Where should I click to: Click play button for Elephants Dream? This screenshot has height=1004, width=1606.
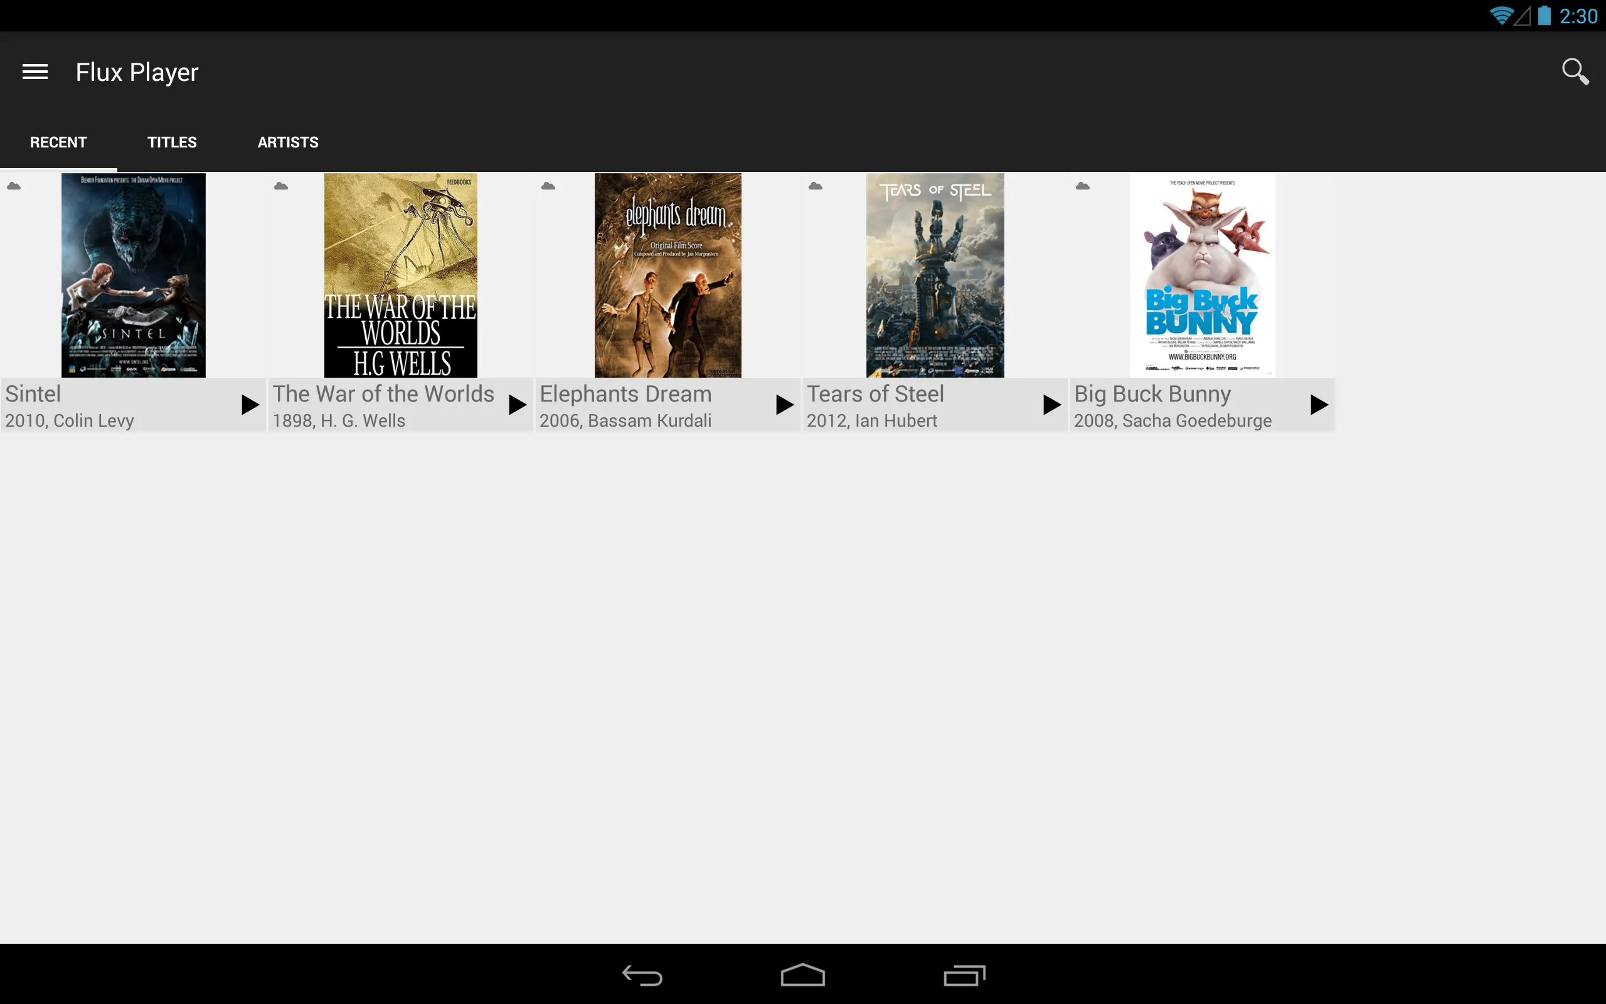(x=785, y=405)
